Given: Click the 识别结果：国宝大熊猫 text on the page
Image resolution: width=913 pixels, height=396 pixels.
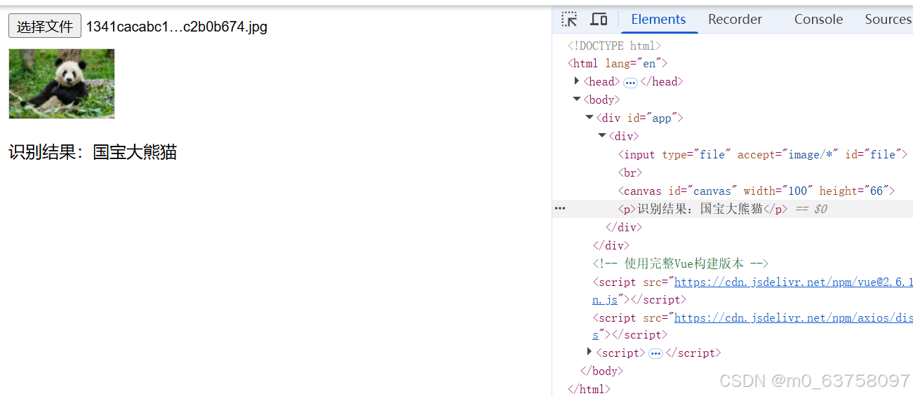Looking at the screenshot, I should point(93,152).
